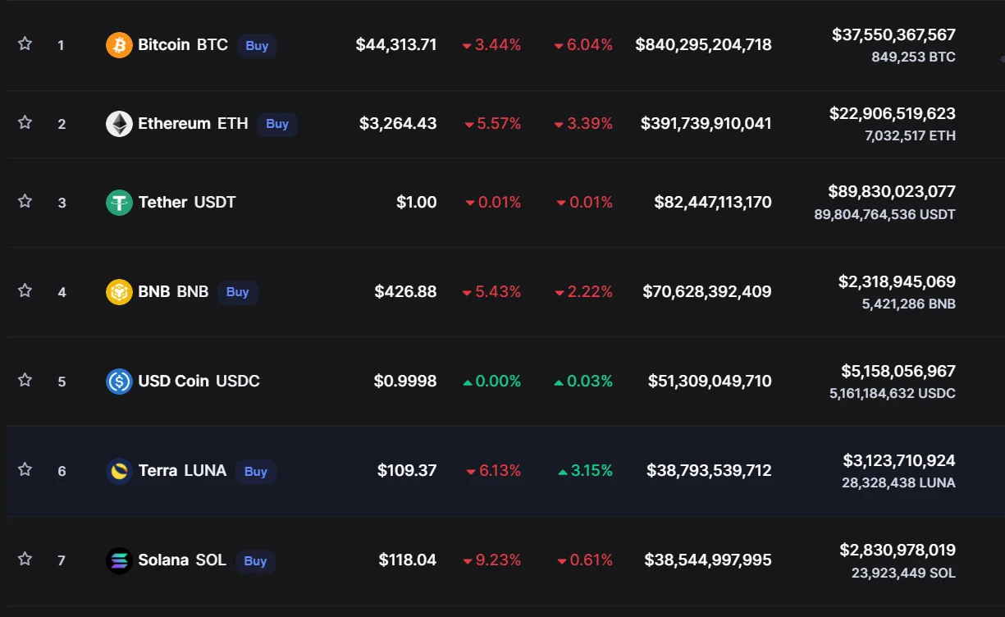Click the Tether logo icon
Viewport: 1005px width, 617px height.
(119, 203)
